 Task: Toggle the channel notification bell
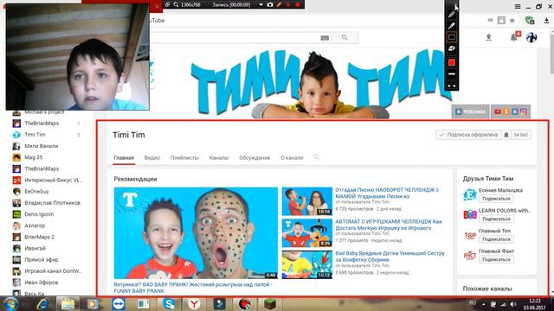pos(506,135)
